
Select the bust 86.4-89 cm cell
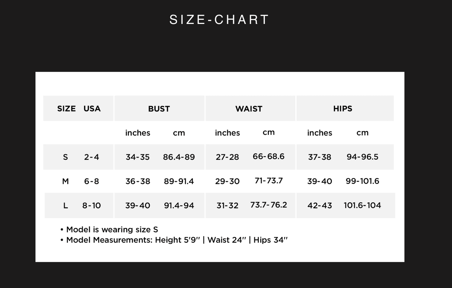coord(179,157)
